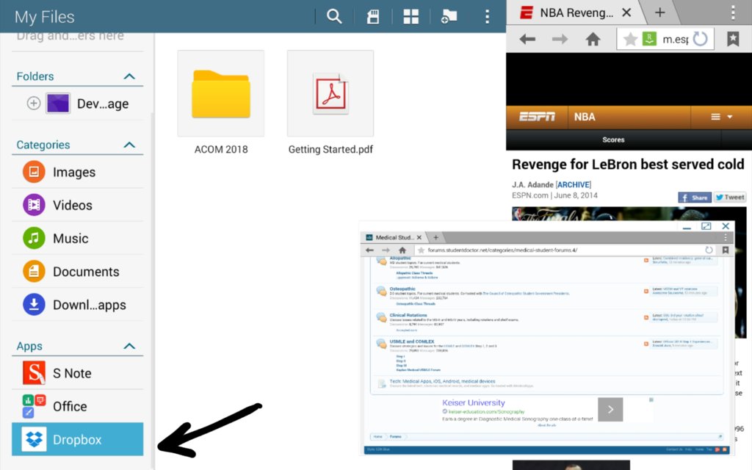Select the Medical Stud... tab in floating window

(x=394, y=237)
